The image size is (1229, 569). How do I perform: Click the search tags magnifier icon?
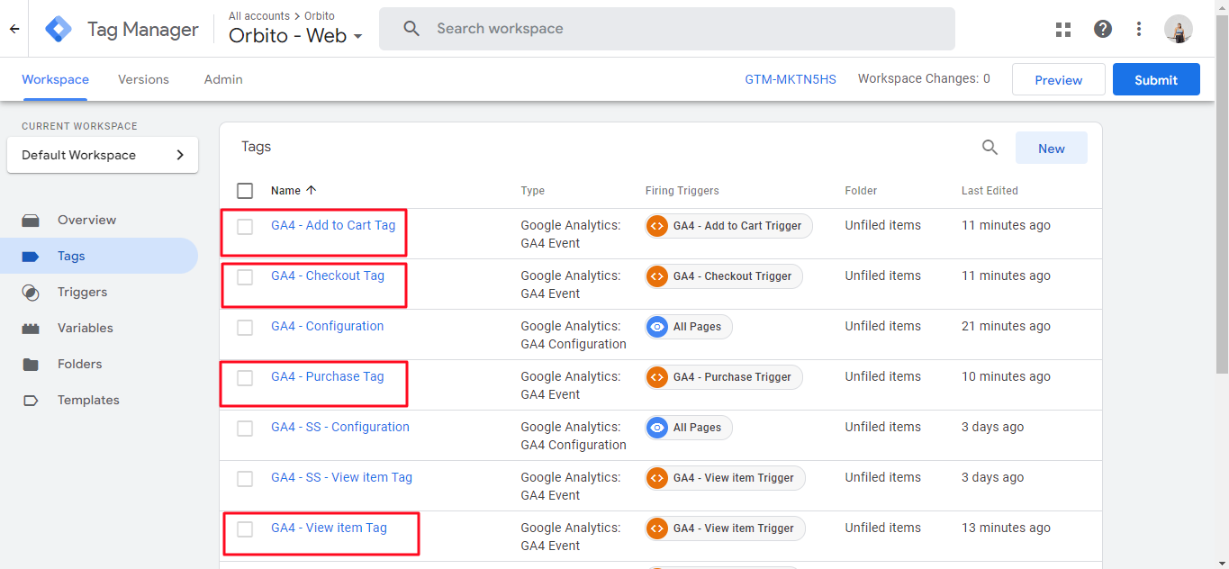tap(990, 148)
